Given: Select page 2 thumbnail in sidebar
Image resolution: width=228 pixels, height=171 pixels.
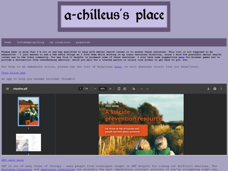Looking at the screenshot, I should [x=29, y=143].
